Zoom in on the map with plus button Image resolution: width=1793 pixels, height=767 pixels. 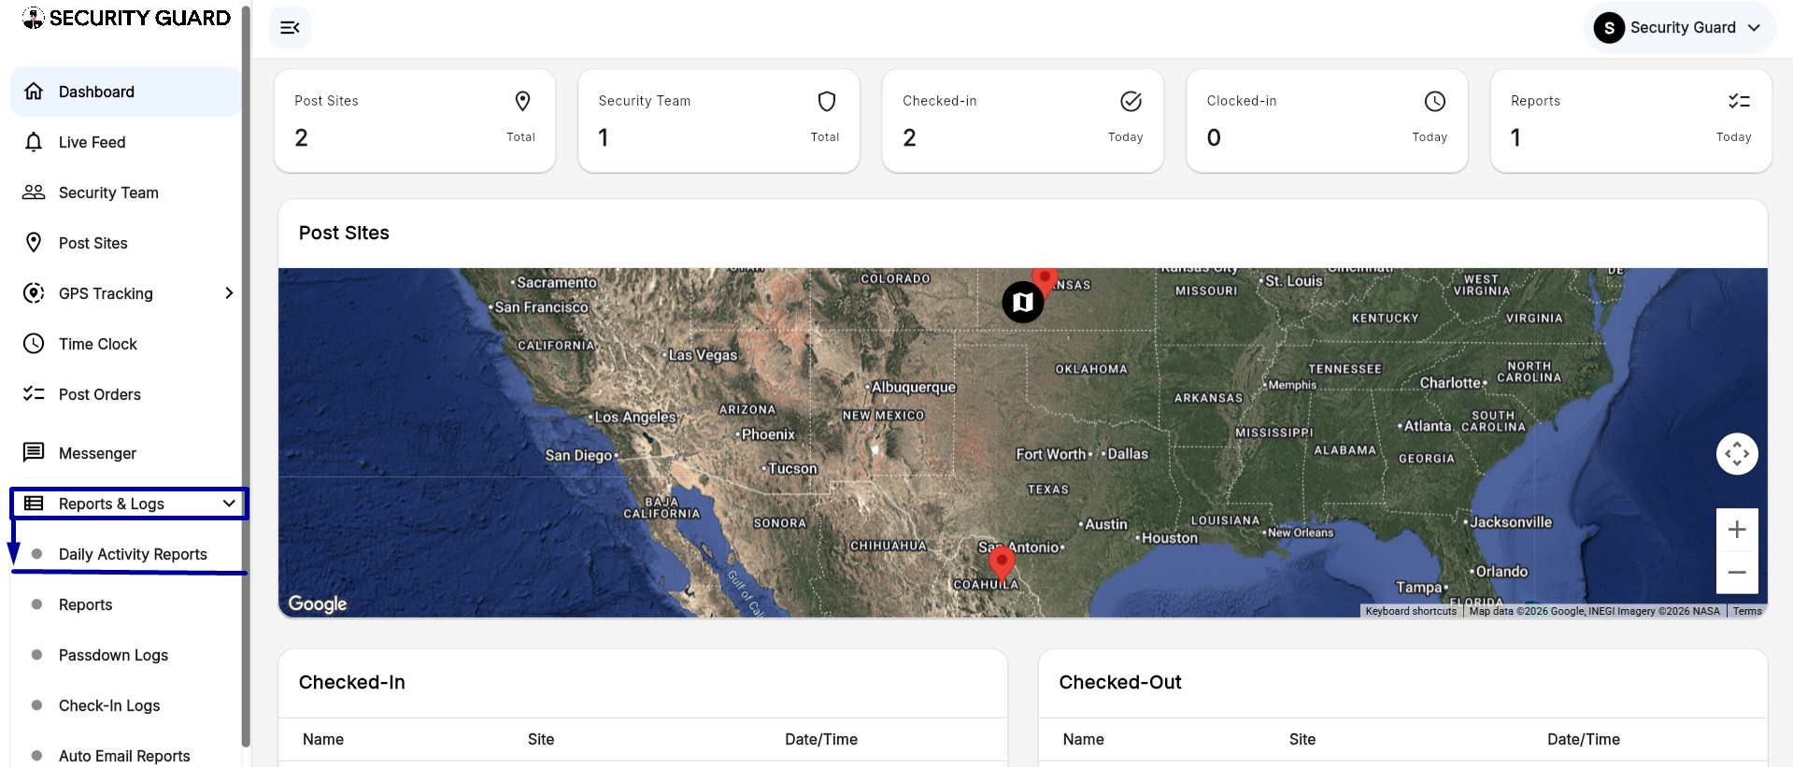click(x=1737, y=530)
